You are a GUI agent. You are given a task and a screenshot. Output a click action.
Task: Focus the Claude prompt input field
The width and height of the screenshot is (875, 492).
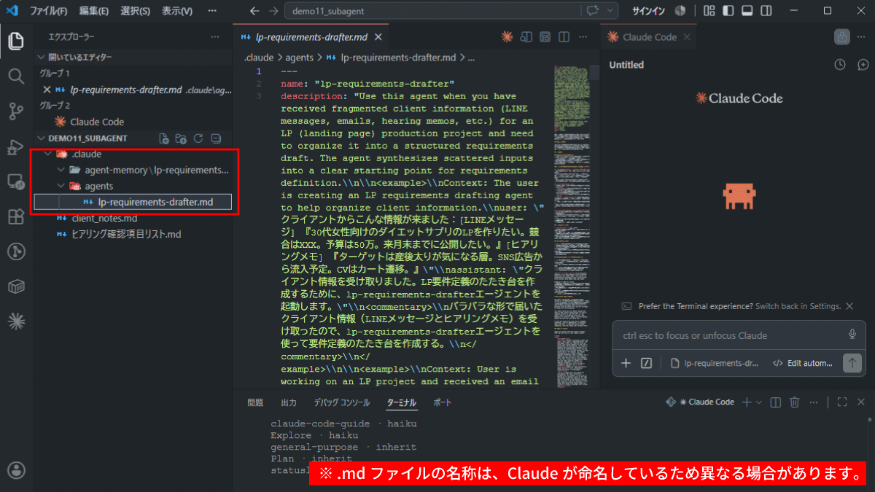coord(729,335)
